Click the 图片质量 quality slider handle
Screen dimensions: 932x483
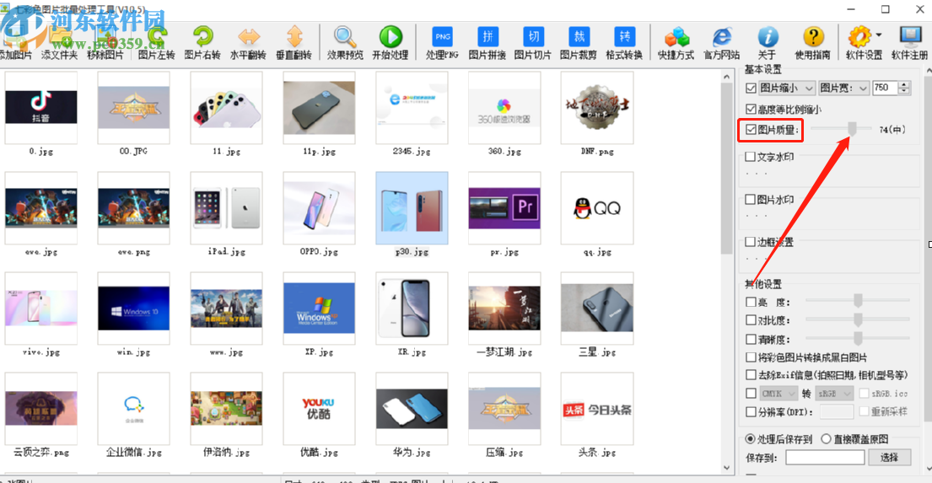853,129
